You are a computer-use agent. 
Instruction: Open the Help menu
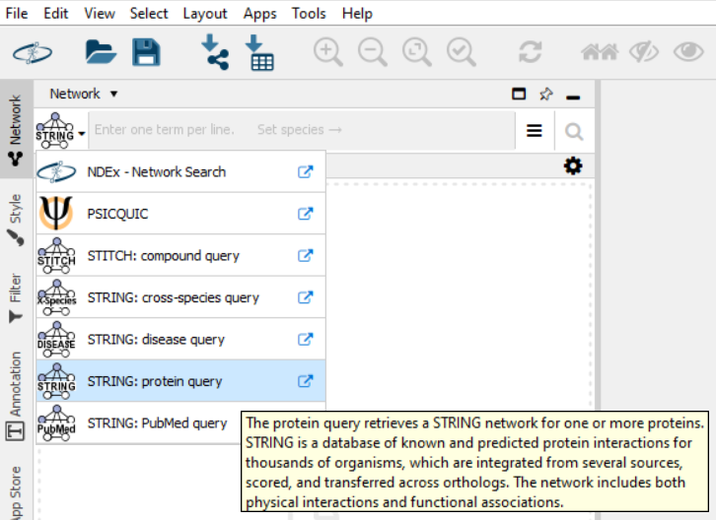click(357, 13)
